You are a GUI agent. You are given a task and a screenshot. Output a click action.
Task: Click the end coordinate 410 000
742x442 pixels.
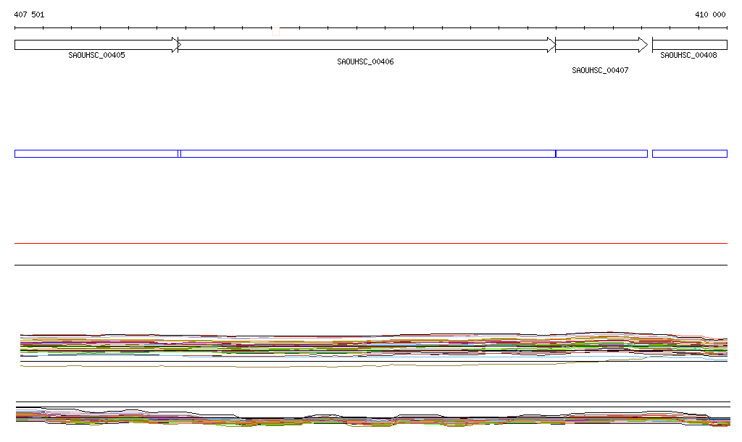coord(710,14)
